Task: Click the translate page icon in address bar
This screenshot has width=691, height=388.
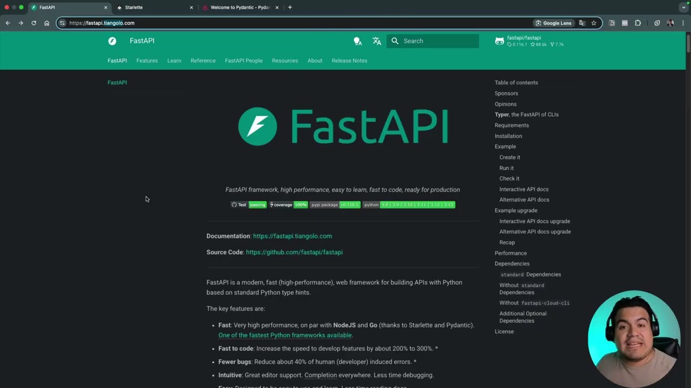Action: click(582, 23)
